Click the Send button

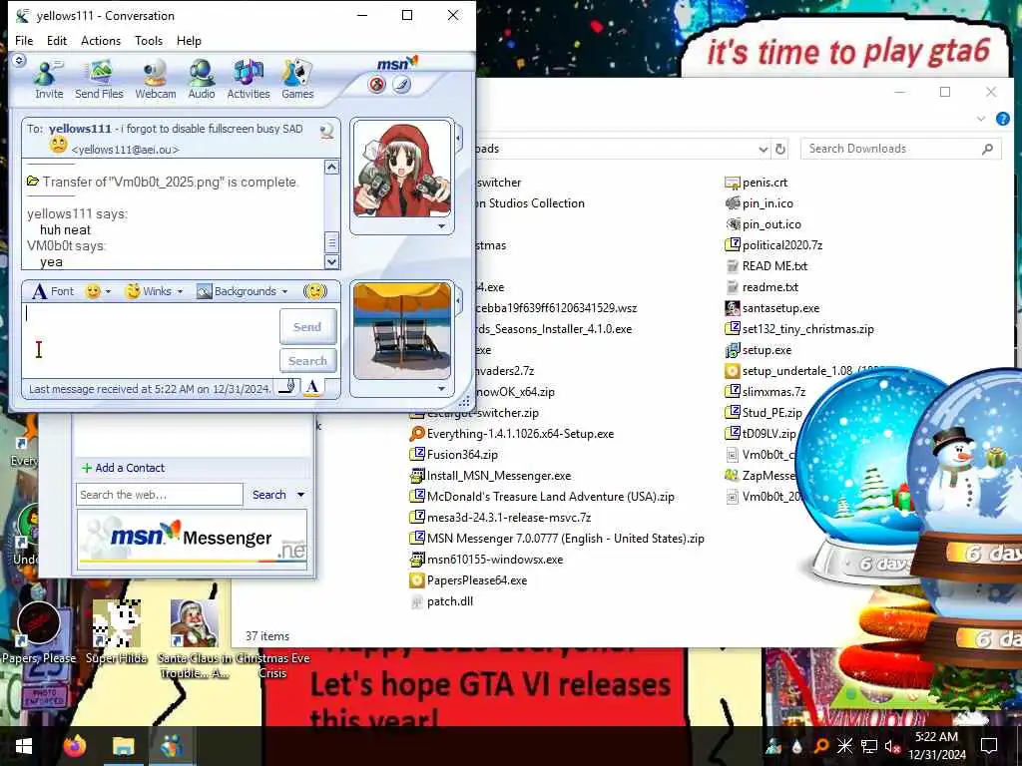[307, 326]
